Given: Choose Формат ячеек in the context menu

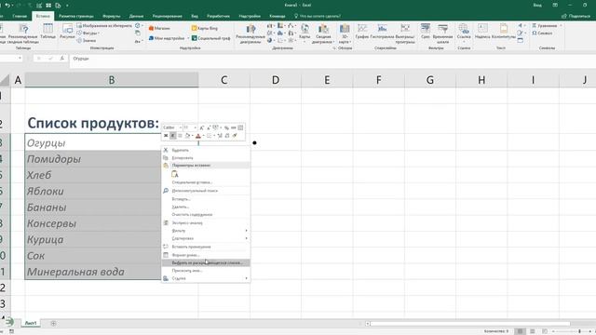Looking at the screenshot, I should [206, 255].
